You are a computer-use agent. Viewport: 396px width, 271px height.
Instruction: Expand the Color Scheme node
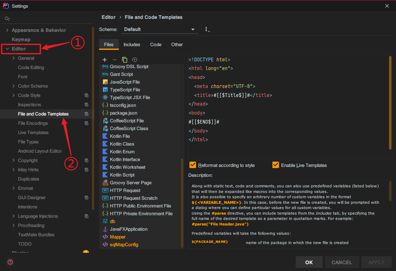(13, 86)
